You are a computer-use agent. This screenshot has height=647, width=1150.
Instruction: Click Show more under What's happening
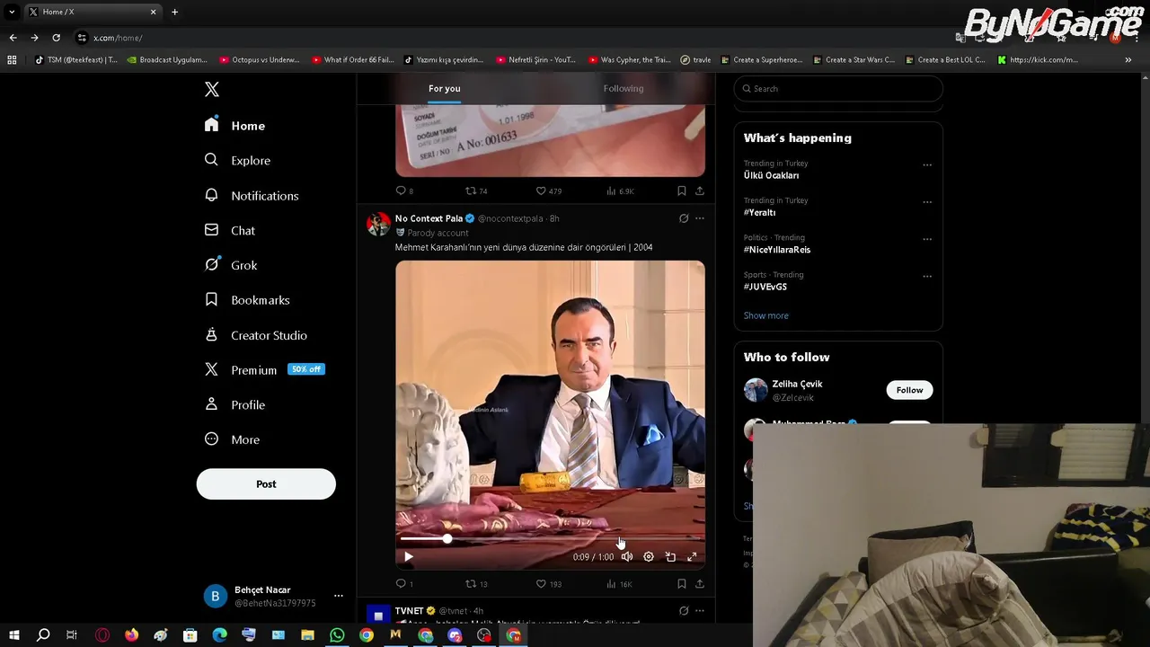point(766,315)
